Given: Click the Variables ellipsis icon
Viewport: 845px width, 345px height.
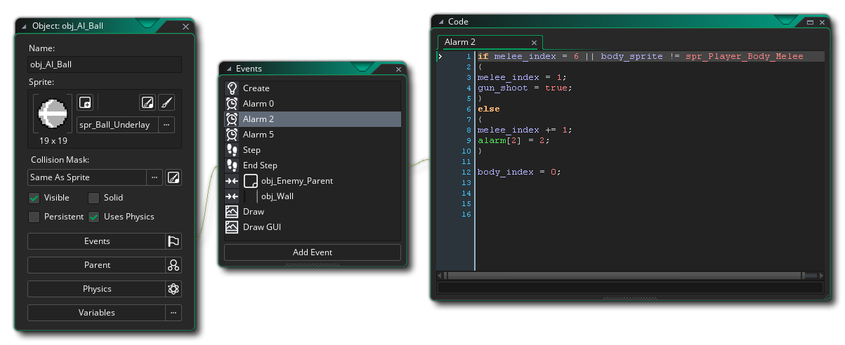Looking at the screenshot, I should [173, 313].
